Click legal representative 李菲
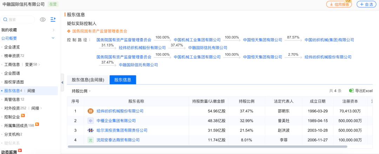Viewport: 379px width, 154px height. [x=284, y=140]
